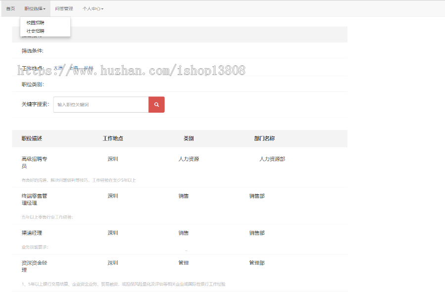The image size is (445, 292).
Task: Click the 工作地点 column header
Action: pos(113,138)
